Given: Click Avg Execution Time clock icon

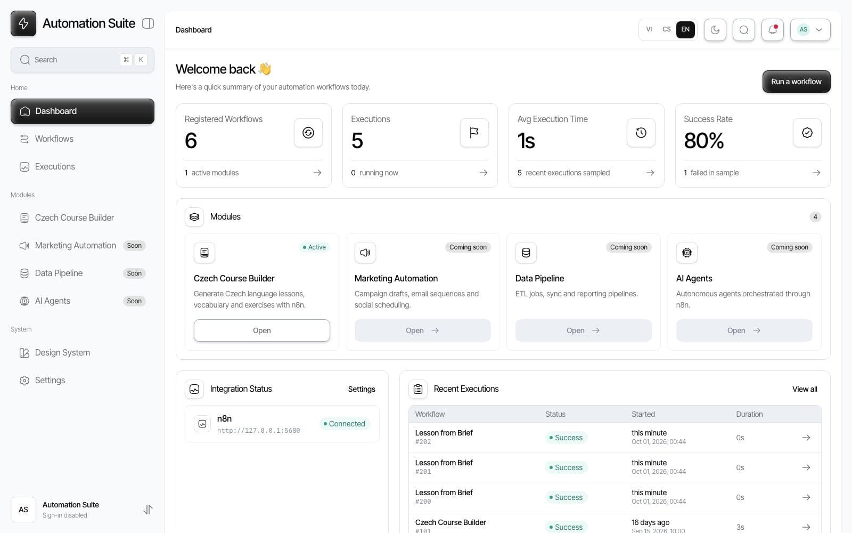Looking at the screenshot, I should tap(641, 133).
